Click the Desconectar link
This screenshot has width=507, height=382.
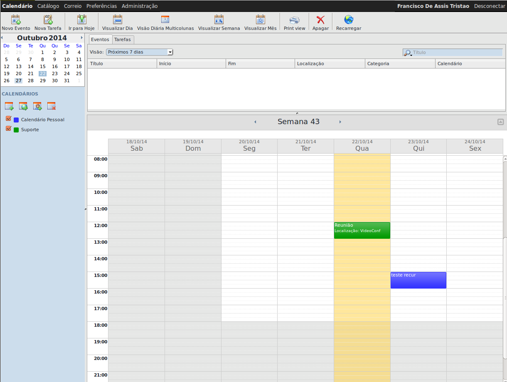(x=490, y=6)
